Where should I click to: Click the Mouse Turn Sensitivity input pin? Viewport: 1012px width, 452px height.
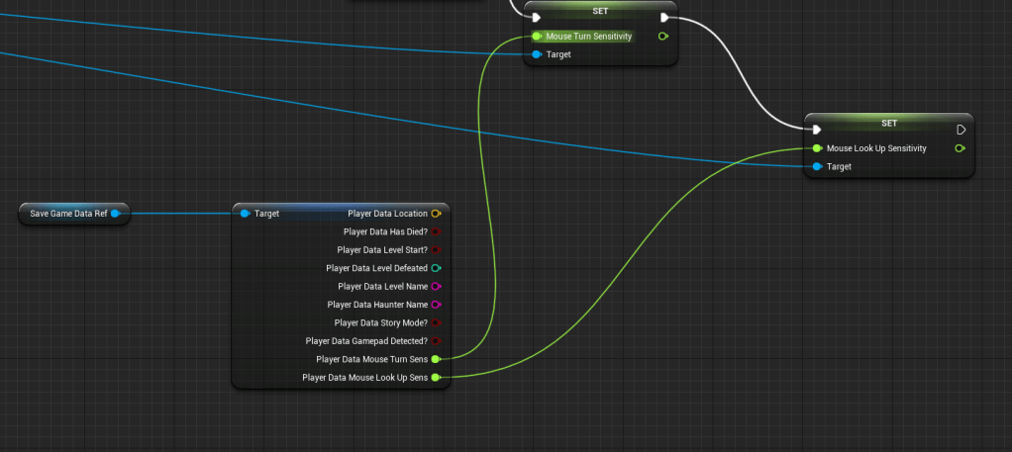pos(536,36)
